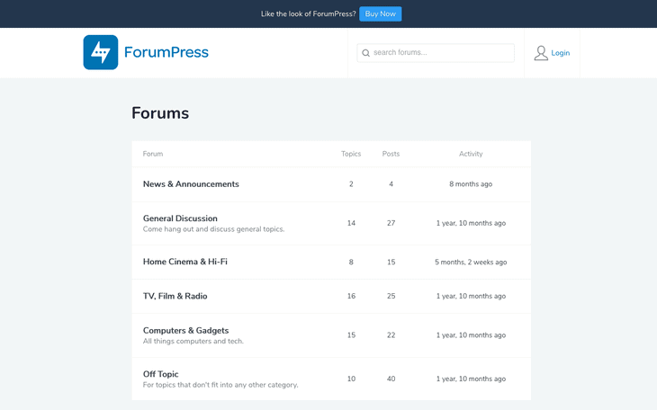Click the 8 months ago activity link
This screenshot has height=410, width=657.
pos(471,184)
